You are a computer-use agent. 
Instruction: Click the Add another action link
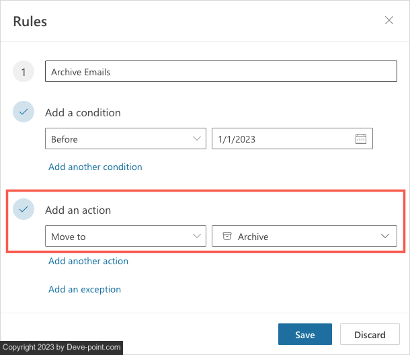click(88, 261)
